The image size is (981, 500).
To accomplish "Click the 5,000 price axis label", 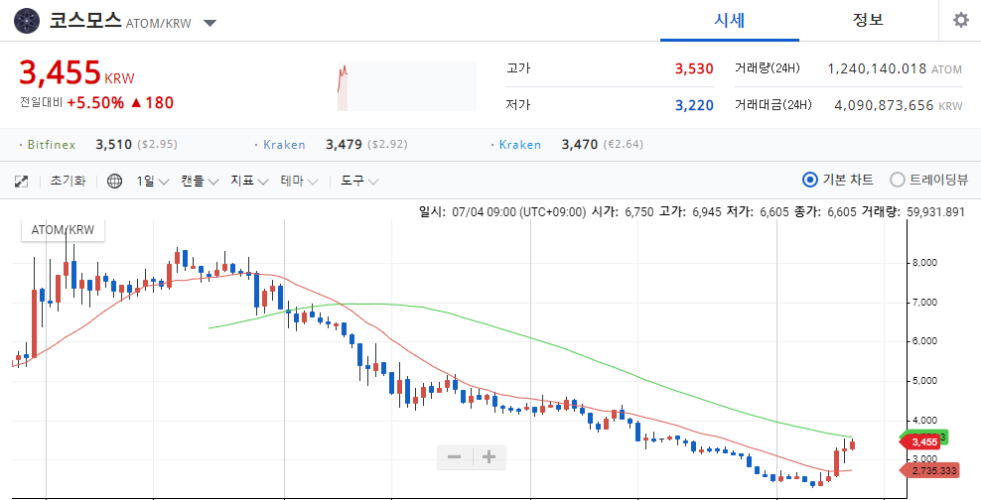I will coord(922,380).
